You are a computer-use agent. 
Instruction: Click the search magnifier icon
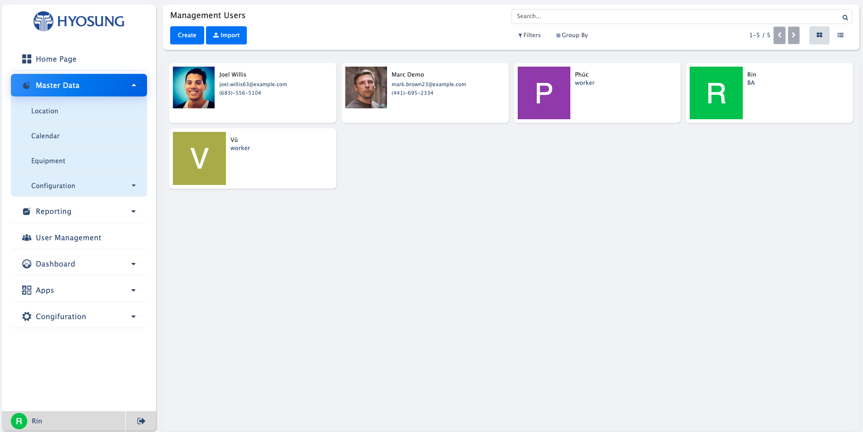tap(845, 17)
